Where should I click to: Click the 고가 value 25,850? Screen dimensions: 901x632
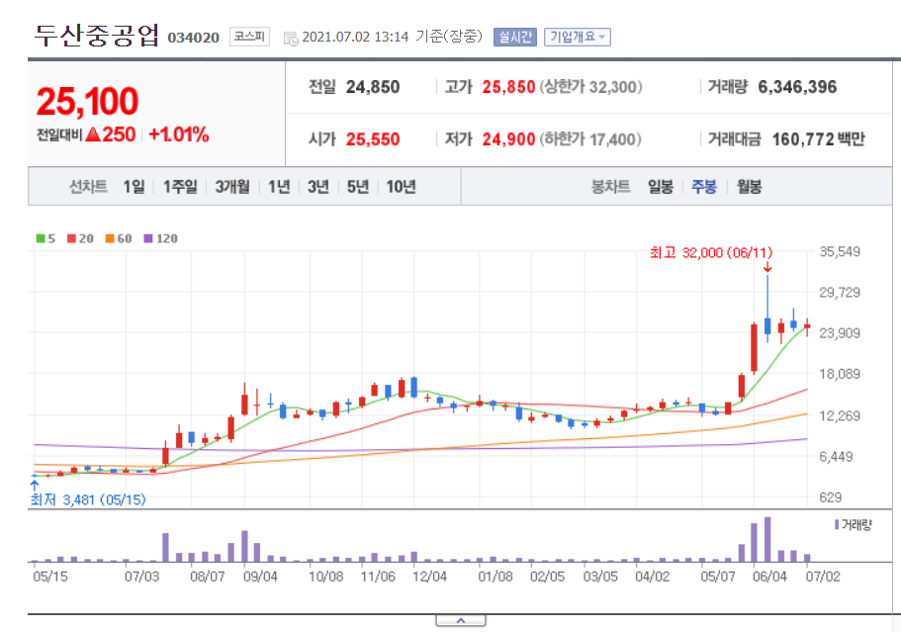pos(508,87)
